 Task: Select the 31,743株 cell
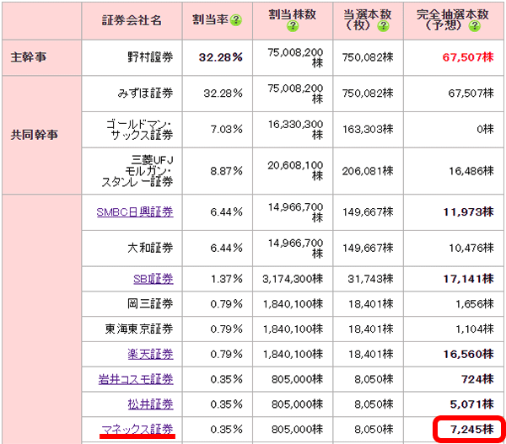point(370,279)
